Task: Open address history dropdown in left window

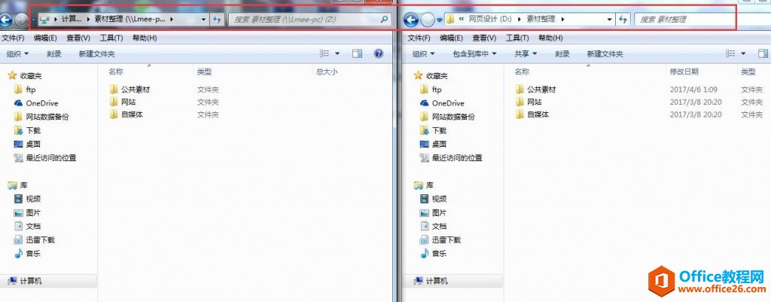Action: click(x=204, y=20)
